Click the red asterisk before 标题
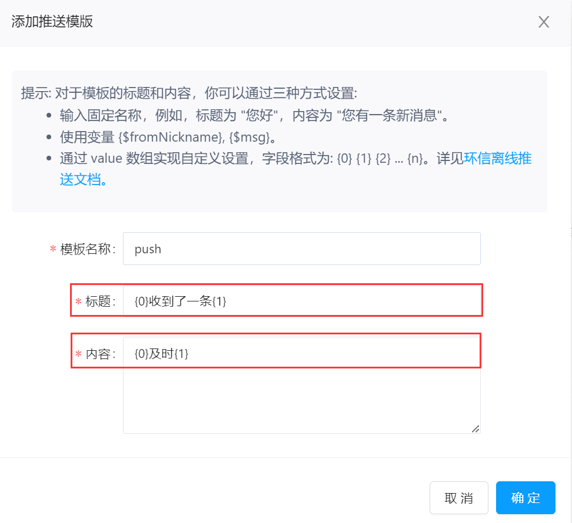Viewport: 572px width, 523px height. click(x=78, y=301)
